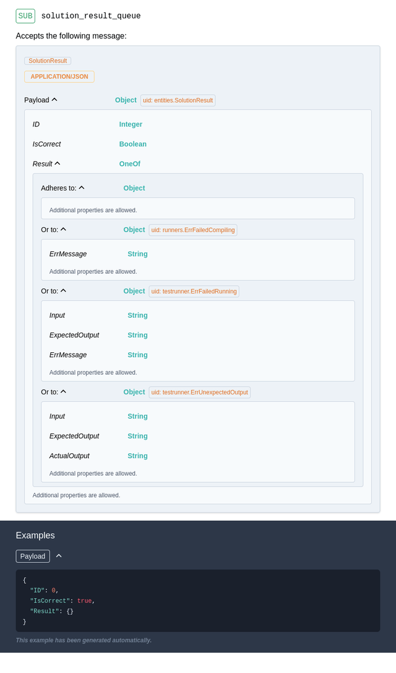Click the ActualOutput property row
Image resolution: width=396 pixels, height=673 pixels.
[x=198, y=456]
